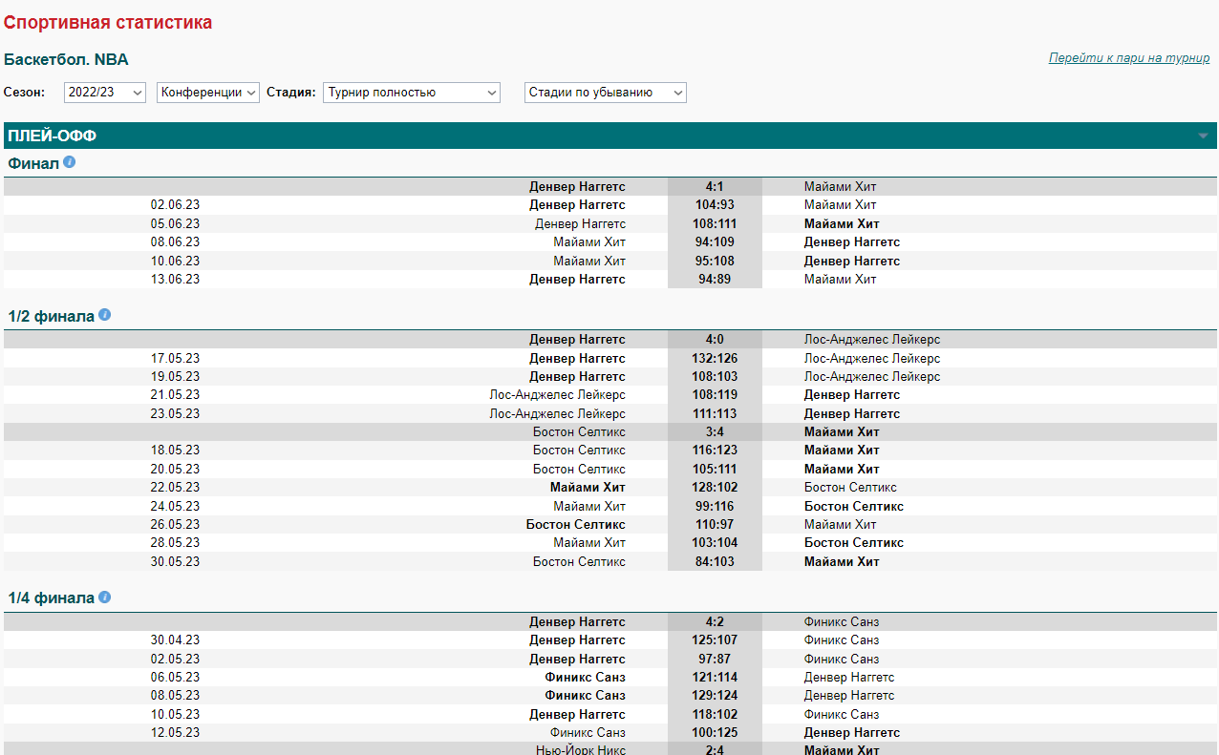Click Лос-Анджелес Лейкерс in the 4:0 series row
Image resolution: width=1219 pixels, height=755 pixels.
(872, 340)
